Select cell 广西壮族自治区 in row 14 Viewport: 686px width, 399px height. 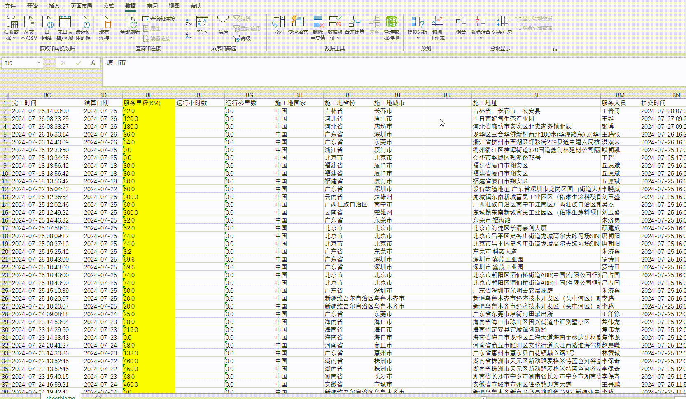tap(348, 204)
